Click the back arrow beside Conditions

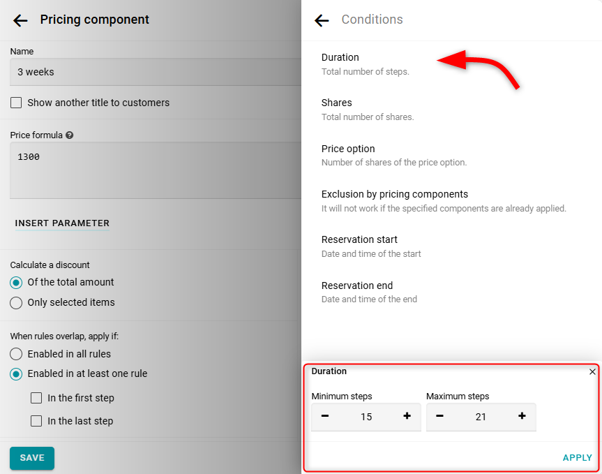[x=322, y=20]
